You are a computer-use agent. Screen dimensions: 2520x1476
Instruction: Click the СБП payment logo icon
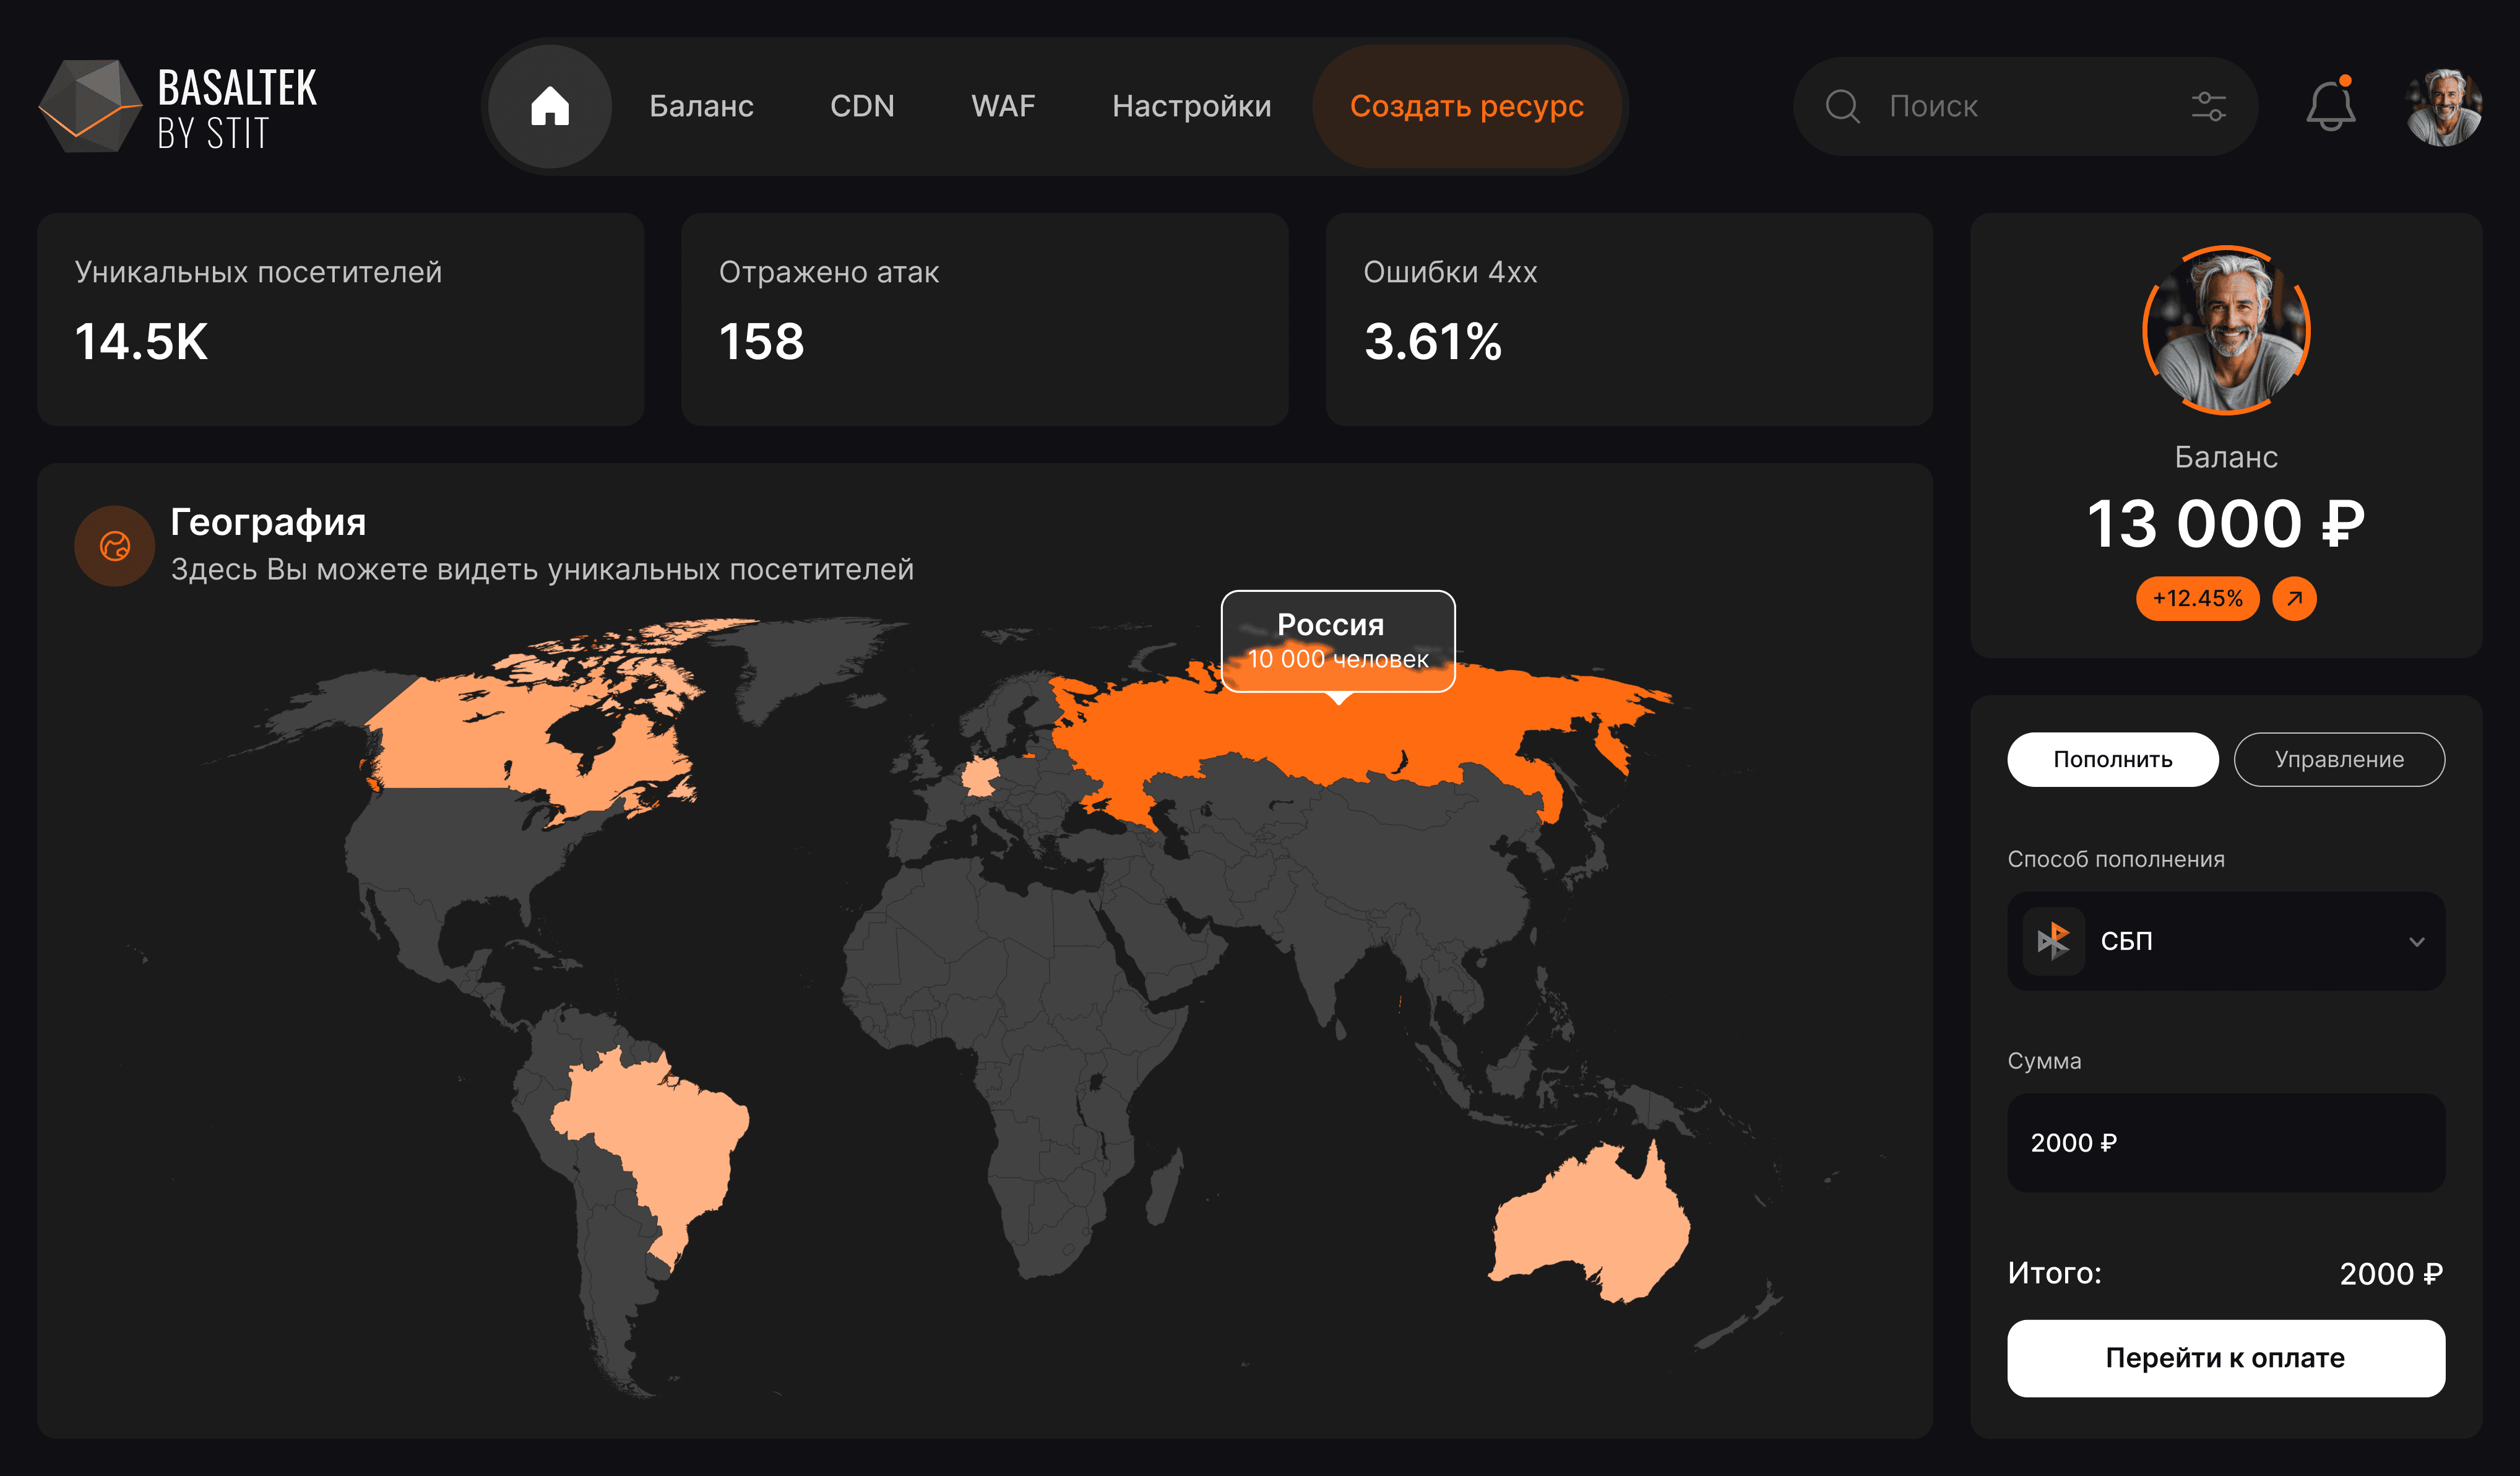2053,940
